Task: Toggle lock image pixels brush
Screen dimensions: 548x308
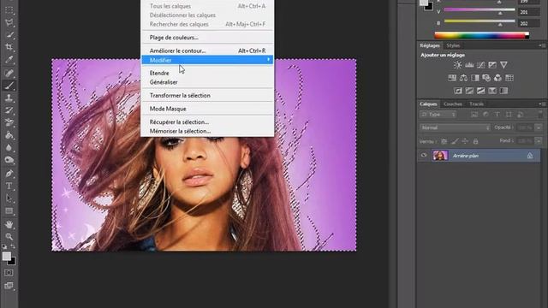Action: pos(455,141)
